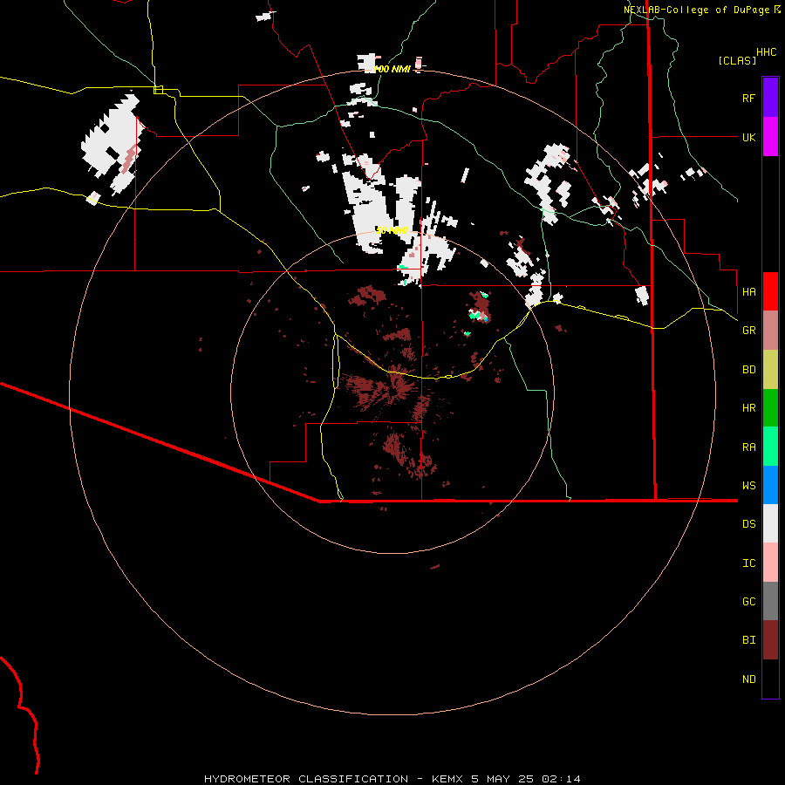The width and height of the screenshot is (785, 785).
Task: Click the WS legend label
Action: point(748,486)
